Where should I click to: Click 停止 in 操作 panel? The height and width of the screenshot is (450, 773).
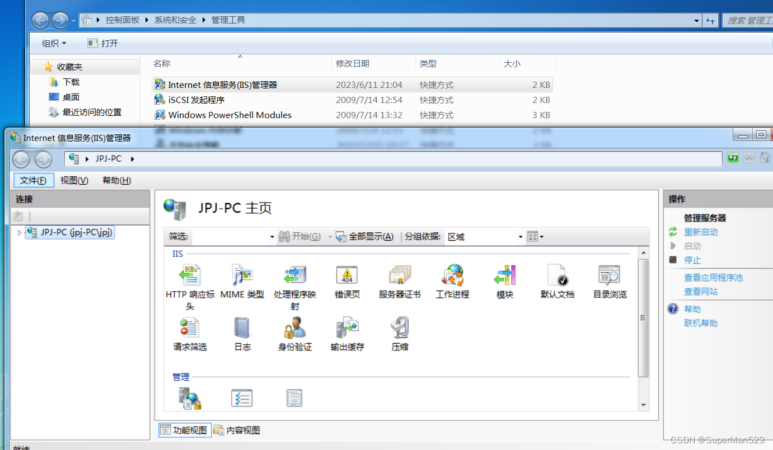point(692,260)
